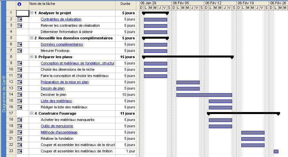Image resolution: width=288 pixels, height=157 pixels.
Task: Collapse the Recueillir les données complémentaires group
Action: (31, 38)
